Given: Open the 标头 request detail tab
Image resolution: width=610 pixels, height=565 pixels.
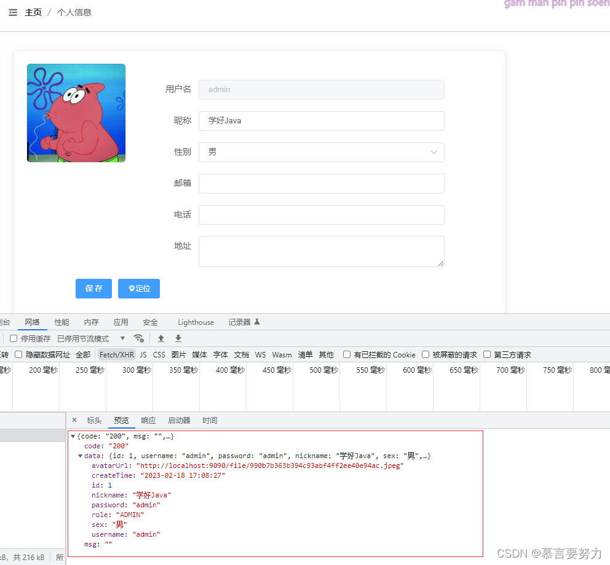Looking at the screenshot, I should (x=94, y=421).
